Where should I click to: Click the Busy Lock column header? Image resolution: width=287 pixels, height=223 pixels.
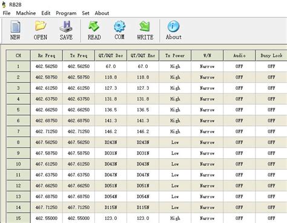click(x=271, y=56)
